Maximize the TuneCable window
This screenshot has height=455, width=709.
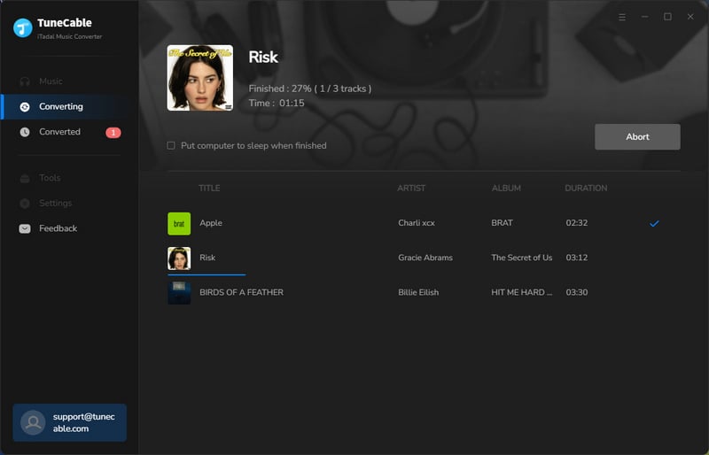pos(667,17)
